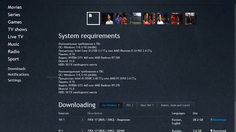Screen dimensions: 236x132
Task: Download FIFA 17 DEMO 7.6 GB
Action: (x=218, y=131)
